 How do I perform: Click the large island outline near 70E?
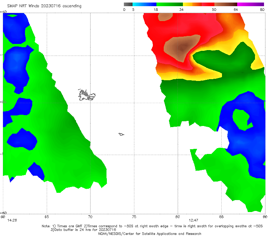point(87,95)
